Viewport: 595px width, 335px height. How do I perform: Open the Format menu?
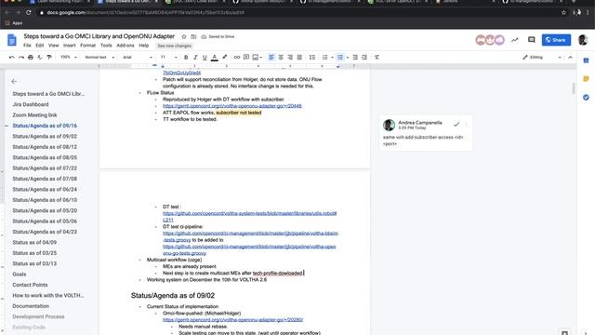pos(88,46)
